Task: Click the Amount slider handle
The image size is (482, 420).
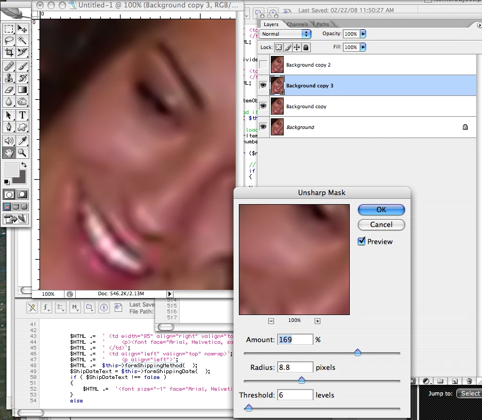Action: pyautogui.click(x=358, y=352)
